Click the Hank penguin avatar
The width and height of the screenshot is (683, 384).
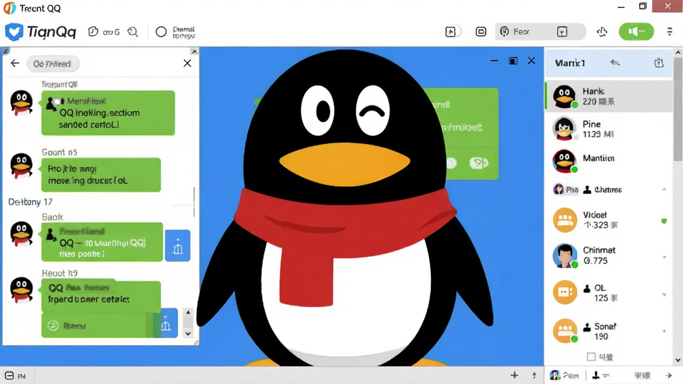coord(564,96)
